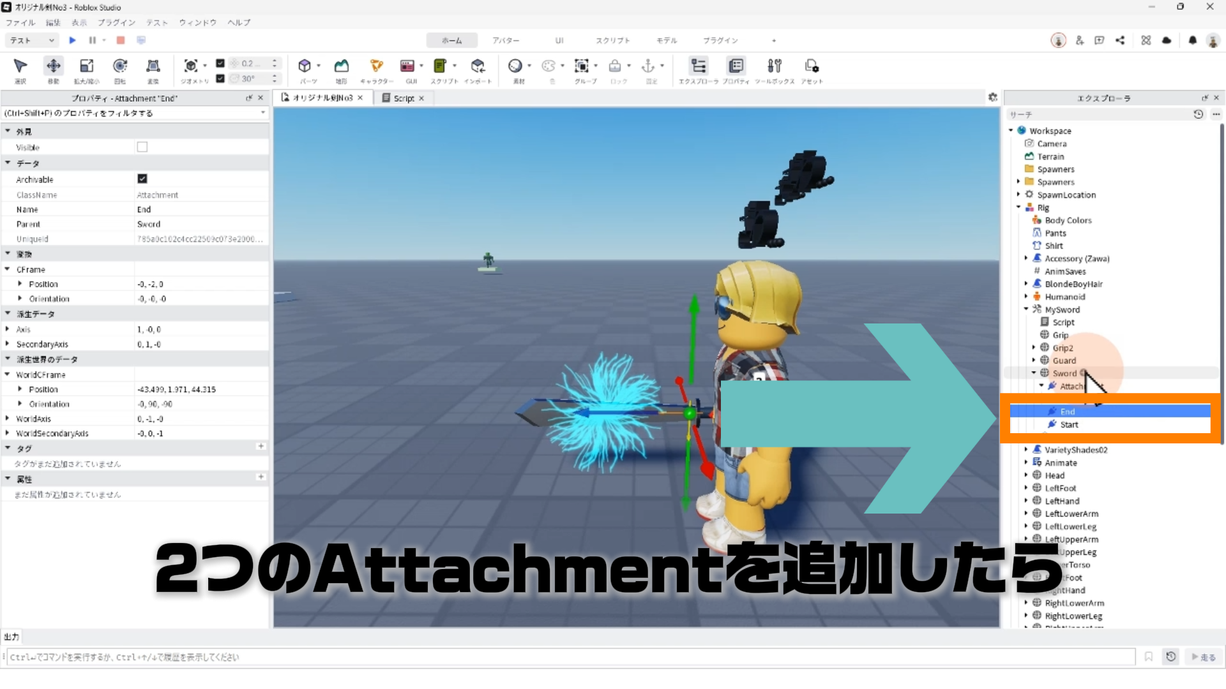Select the Move tool in toolbar

pos(54,66)
